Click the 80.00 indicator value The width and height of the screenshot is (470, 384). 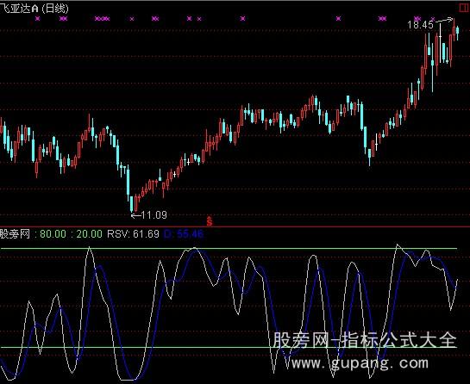[53, 233]
